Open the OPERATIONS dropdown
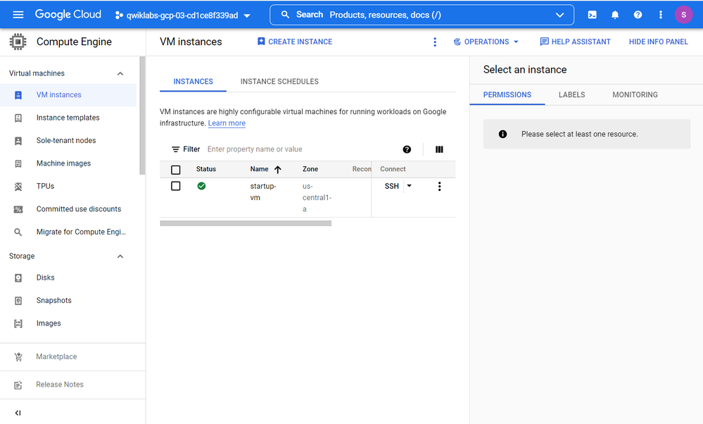This screenshot has width=703, height=424. pos(486,42)
